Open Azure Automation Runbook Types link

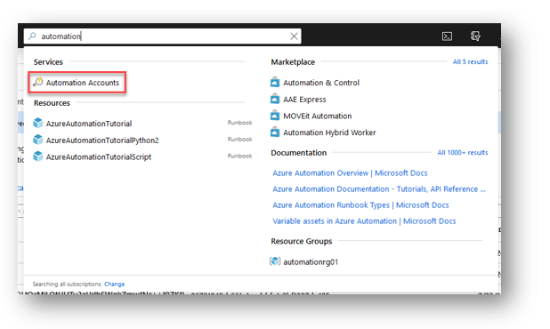[360, 205]
